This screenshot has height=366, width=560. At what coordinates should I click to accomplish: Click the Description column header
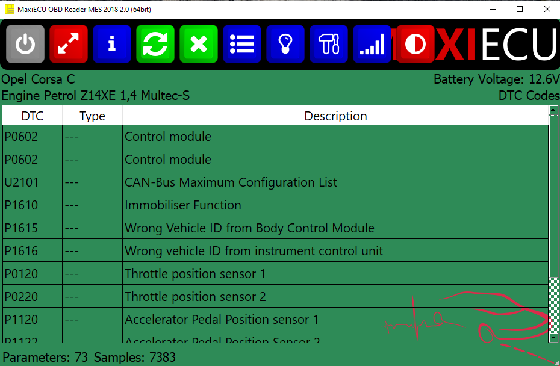pos(335,116)
